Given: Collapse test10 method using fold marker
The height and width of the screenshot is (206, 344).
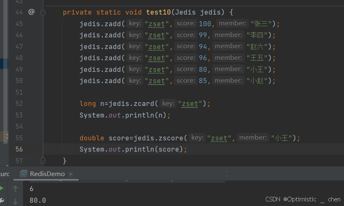Looking at the screenshot, I should (x=42, y=12).
